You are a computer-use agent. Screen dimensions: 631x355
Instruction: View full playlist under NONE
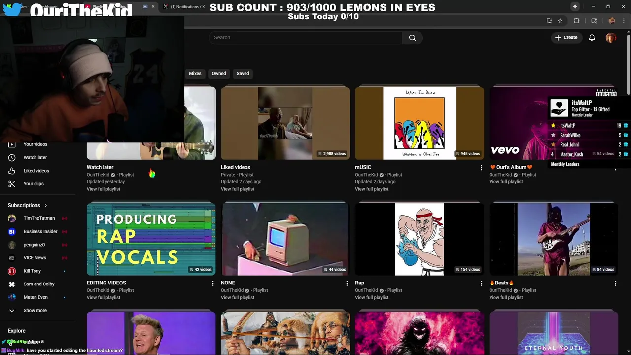coord(238,298)
